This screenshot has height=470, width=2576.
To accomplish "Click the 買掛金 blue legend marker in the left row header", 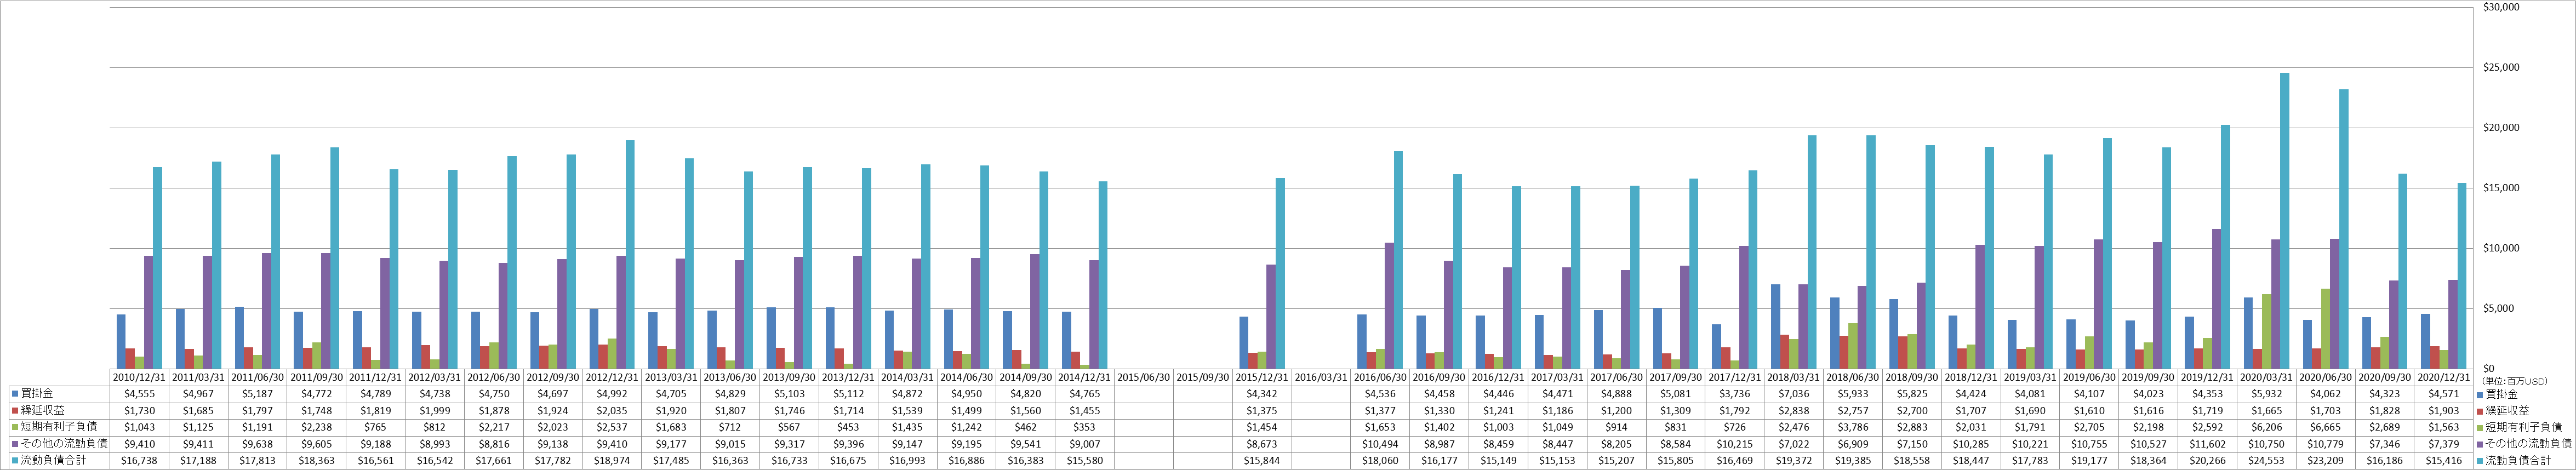I will pyautogui.click(x=15, y=394).
